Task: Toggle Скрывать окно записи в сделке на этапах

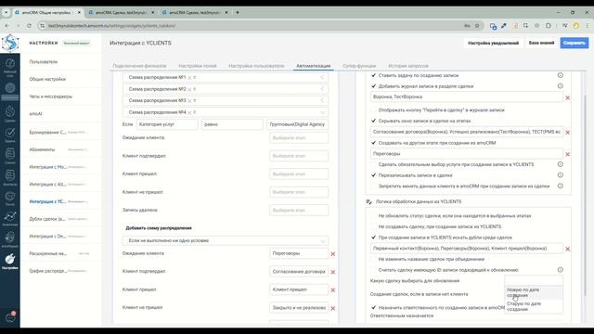Action: click(373, 121)
